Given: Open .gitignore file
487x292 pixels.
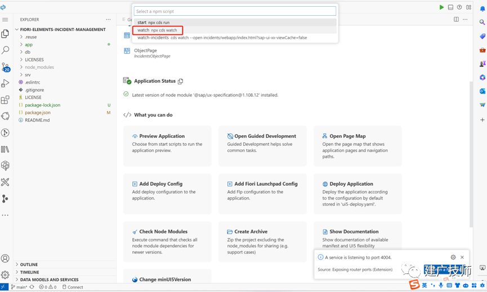Looking at the screenshot, I should (x=34, y=90).
